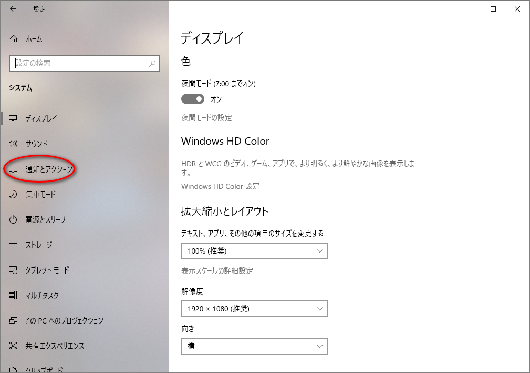Select ディスプレイ in the sidebar
530x373 pixels.
click(x=41, y=119)
